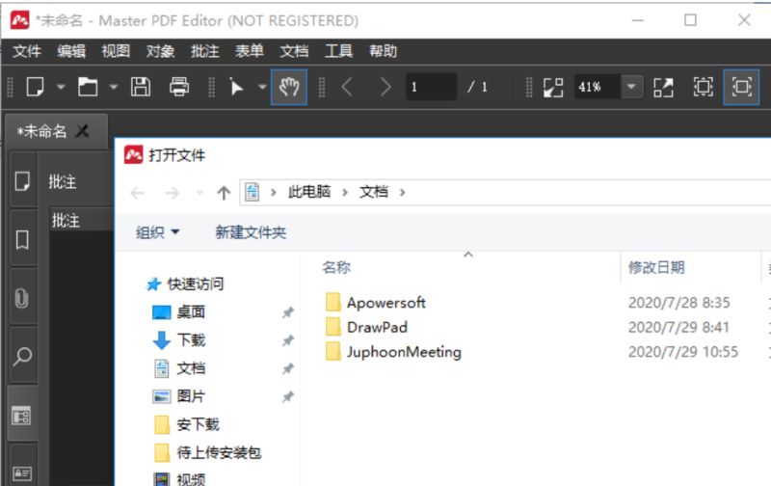Open the 组织 dropdown button
This screenshot has height=486, width=771.
pyautogui.click(x=157, y=231)
